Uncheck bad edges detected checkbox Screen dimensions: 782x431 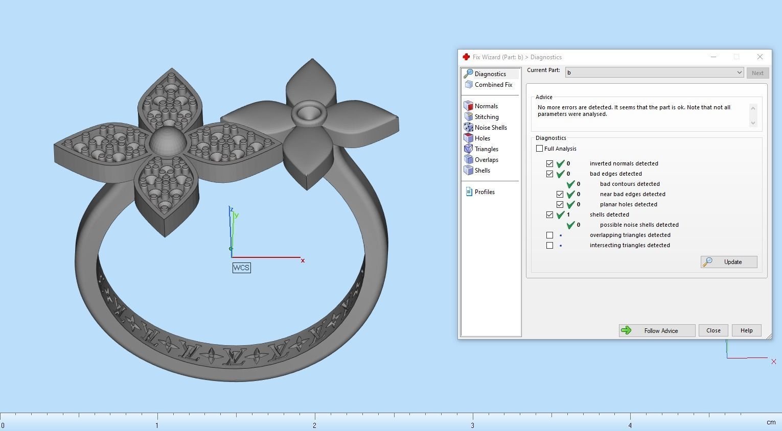click(x=549, y=174)
